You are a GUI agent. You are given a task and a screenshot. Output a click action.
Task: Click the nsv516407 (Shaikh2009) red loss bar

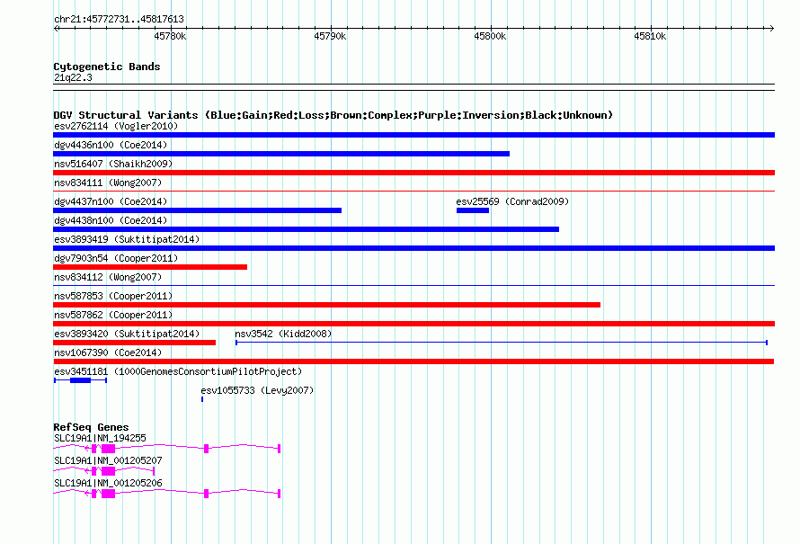413,173
